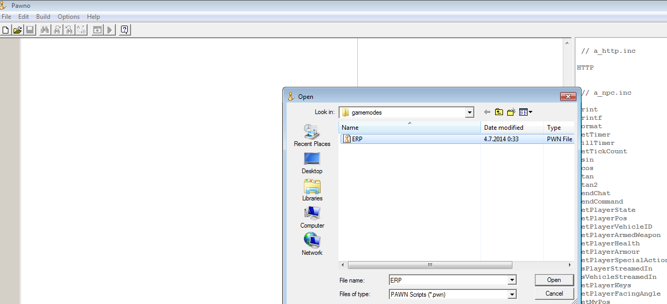Expand the Files of type dropdown

coord(512,295)
